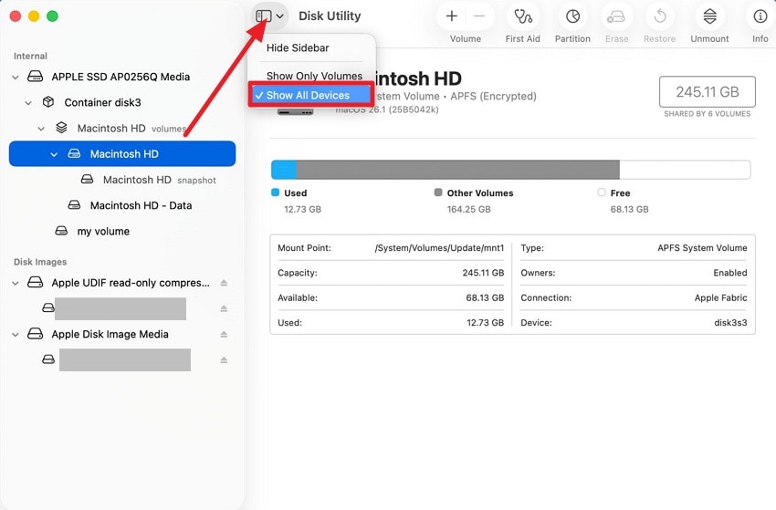Click the Available value 68.13 GB
This screenshot has width=776, height=510.
click(485, 297)
